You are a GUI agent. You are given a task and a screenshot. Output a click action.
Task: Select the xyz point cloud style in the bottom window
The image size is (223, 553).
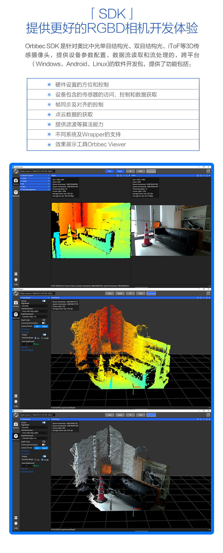pos(36,460)
